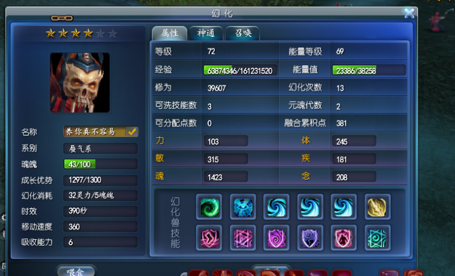The image size is (455, 276).
Task: Open the 召唤 tab
Action: coord(243,33)
